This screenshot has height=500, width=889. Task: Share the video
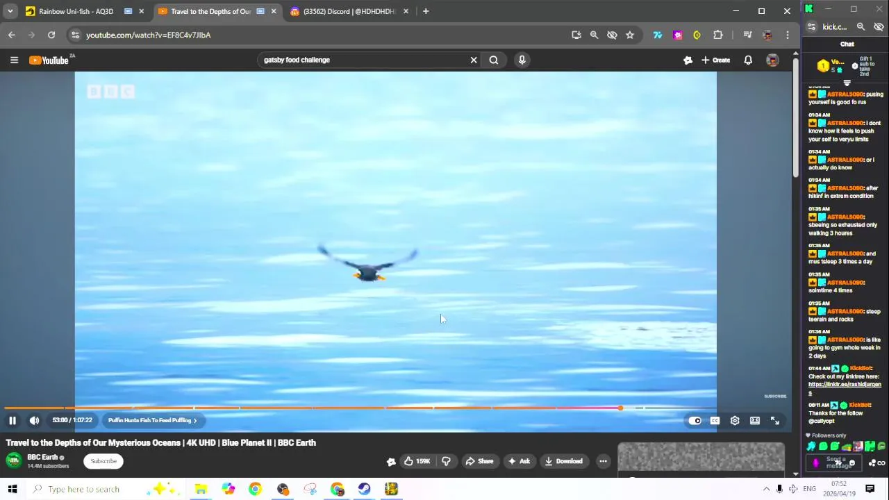[x=479, y=461]
